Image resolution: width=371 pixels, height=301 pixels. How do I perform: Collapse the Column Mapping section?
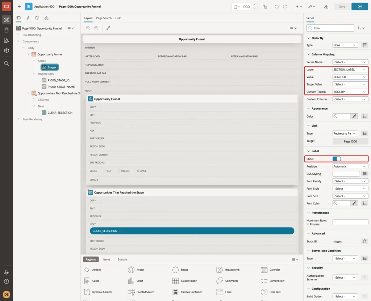tap(308, 54)
